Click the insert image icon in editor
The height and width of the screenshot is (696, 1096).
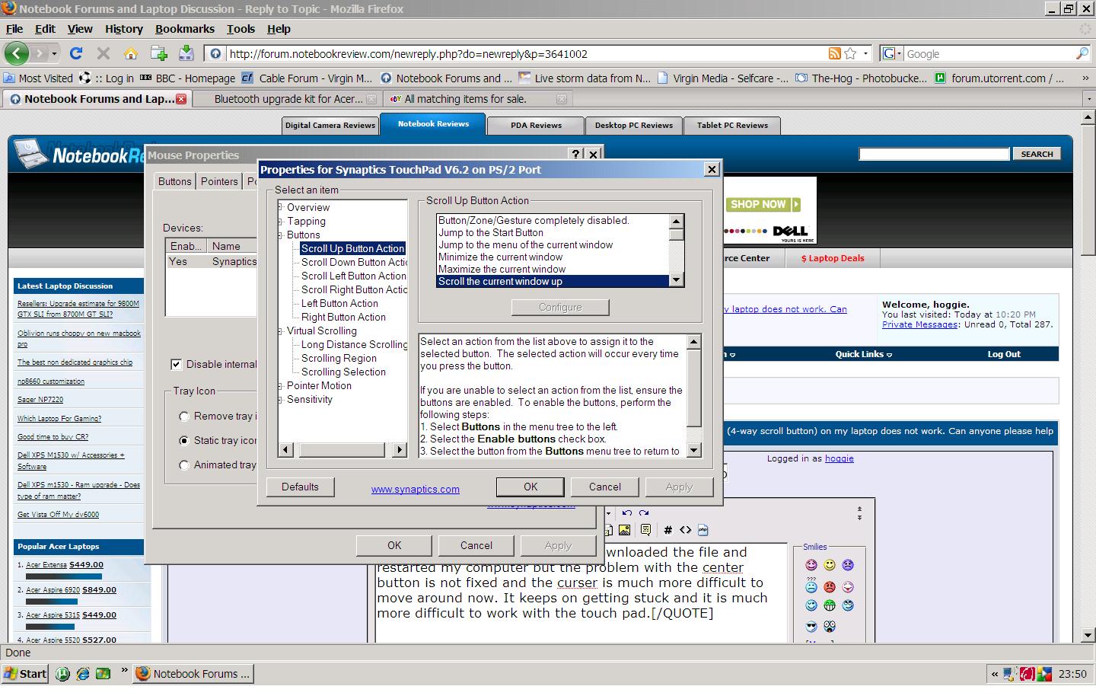coord(625,530)
